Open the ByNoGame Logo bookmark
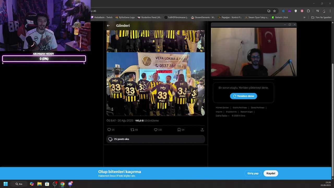 coord(125,17)
